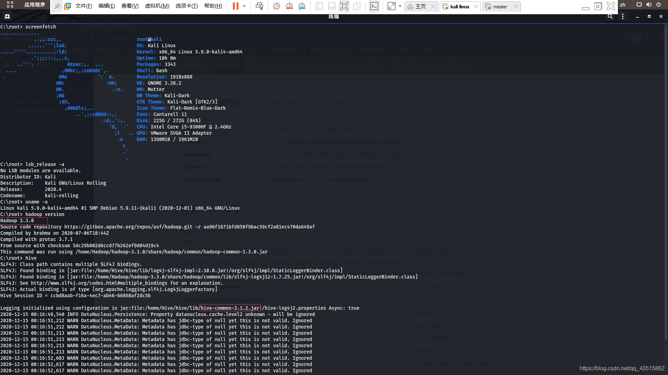Click the stretch guest display icon
The height and width of the screenshot is (375, 668).
[x=391, y=6]
